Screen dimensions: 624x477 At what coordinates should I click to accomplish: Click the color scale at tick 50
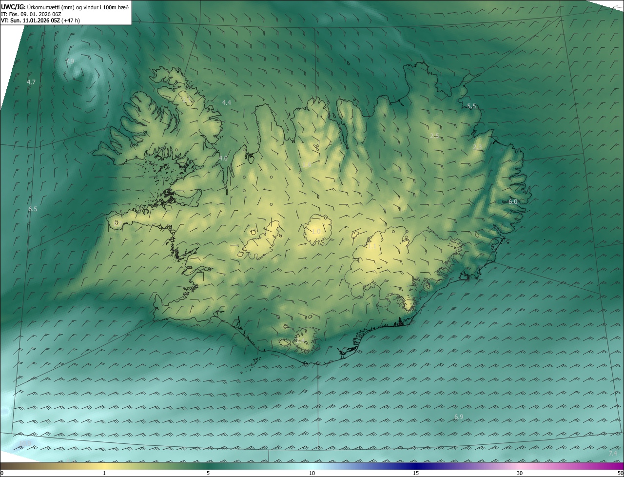(620, 474)
